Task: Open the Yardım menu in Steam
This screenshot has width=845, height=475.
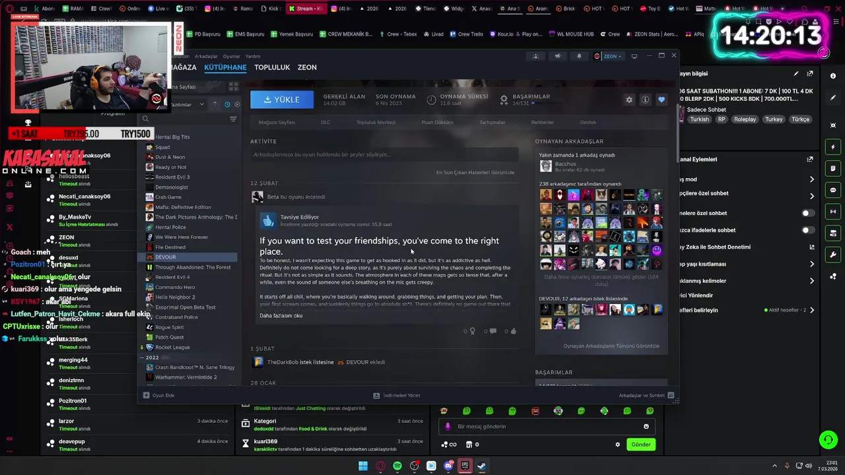Action: coord(253,56)
